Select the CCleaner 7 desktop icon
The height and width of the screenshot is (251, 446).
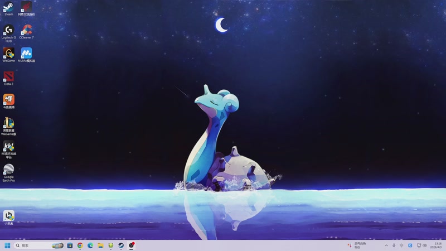(26, 32)
